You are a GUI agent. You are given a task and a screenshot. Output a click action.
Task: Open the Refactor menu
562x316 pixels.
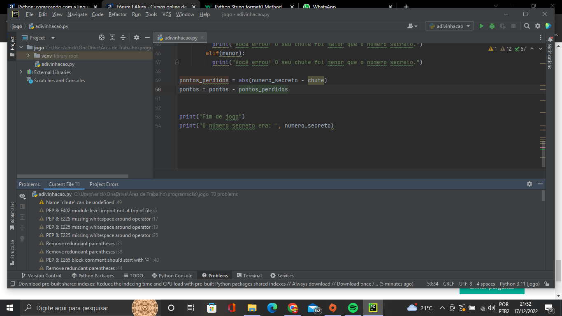[x=118, y=14]
